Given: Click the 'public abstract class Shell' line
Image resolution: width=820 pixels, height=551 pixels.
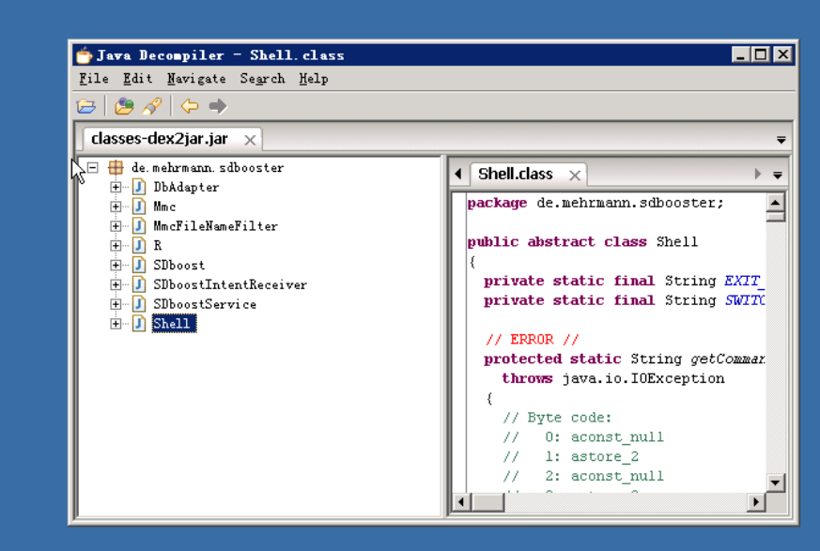Looking at the screenshot, I should click(x=582, y=241).
